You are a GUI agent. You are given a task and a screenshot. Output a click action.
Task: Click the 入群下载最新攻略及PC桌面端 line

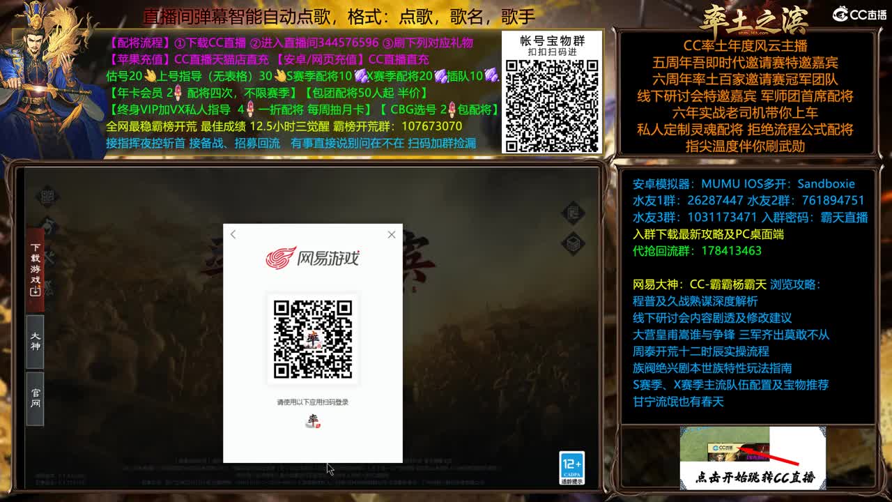coord(708,234)
